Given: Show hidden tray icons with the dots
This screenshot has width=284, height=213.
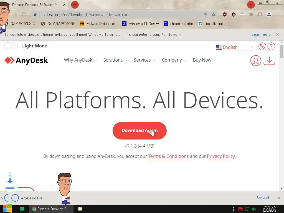Looking at the screenshot, I should (x=234, y=209).
